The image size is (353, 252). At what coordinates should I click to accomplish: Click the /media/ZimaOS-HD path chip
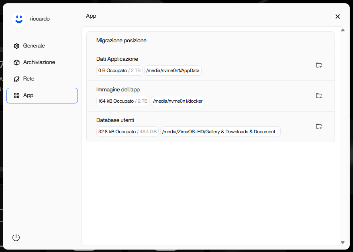[x=220, y=132]
